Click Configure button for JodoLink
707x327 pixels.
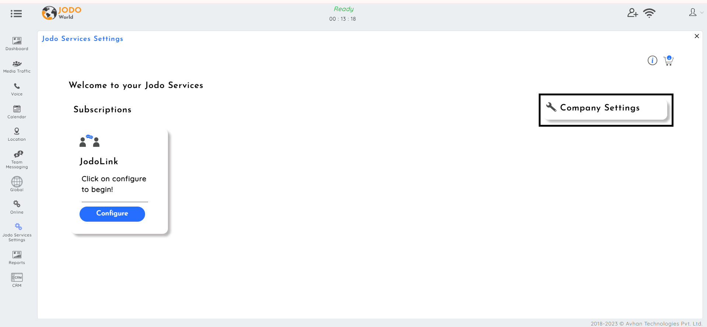112,214
